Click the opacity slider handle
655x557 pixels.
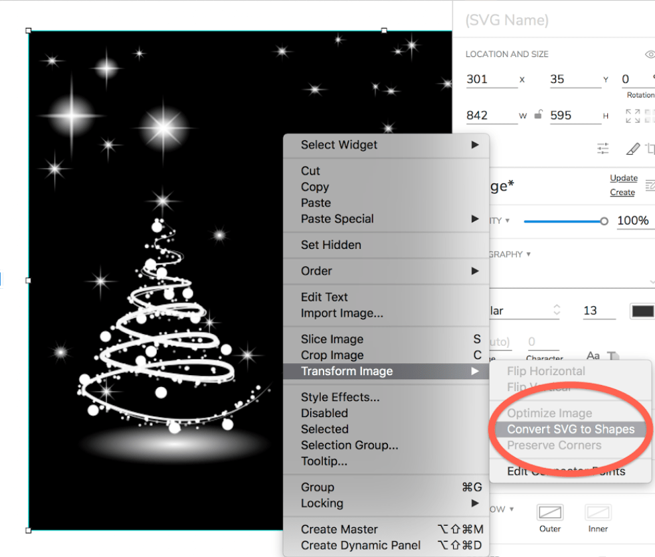(604, 221)
